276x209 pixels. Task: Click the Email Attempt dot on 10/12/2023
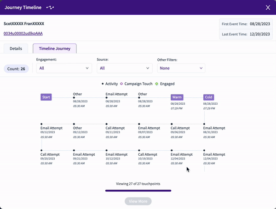(x=107, y=150)
